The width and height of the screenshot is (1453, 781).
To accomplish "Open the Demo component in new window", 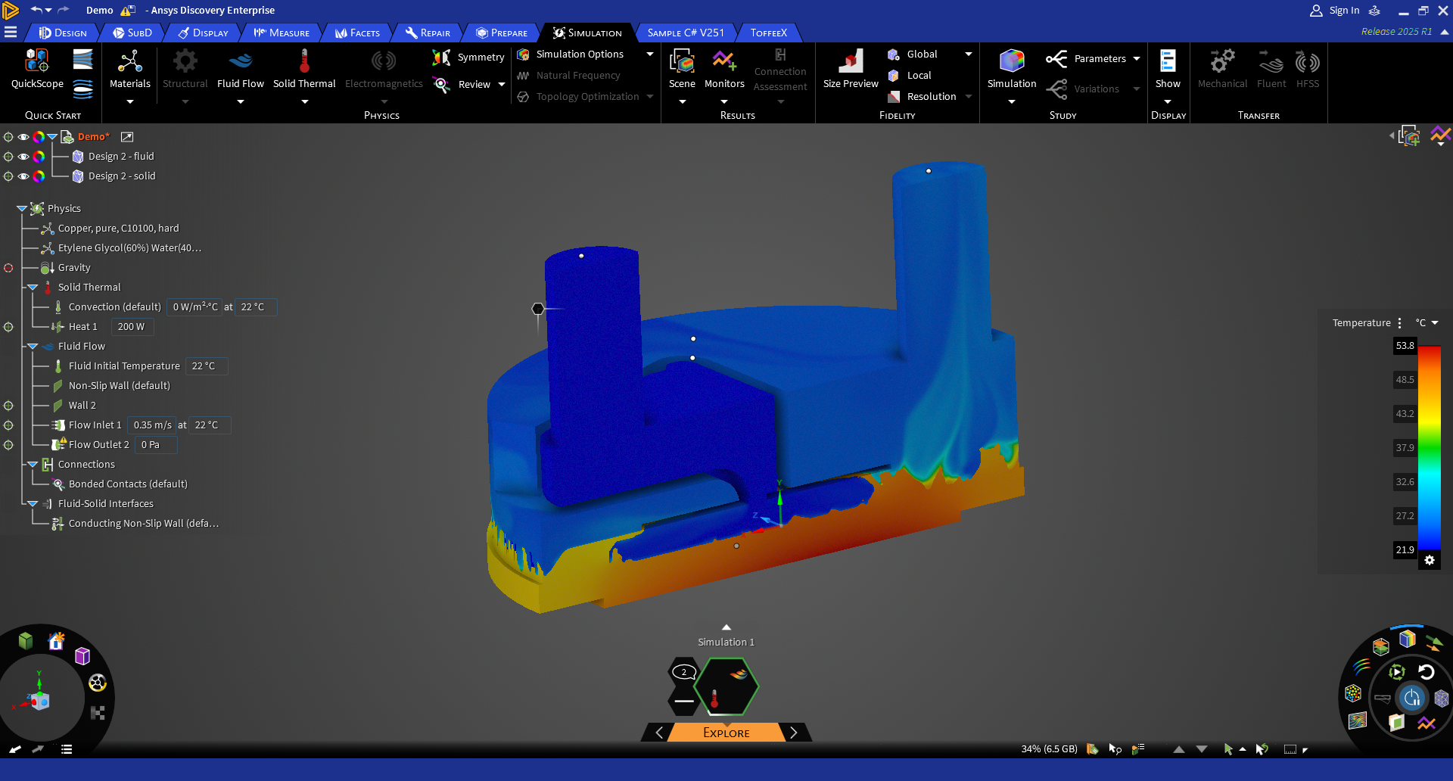I will coord(127,137).
